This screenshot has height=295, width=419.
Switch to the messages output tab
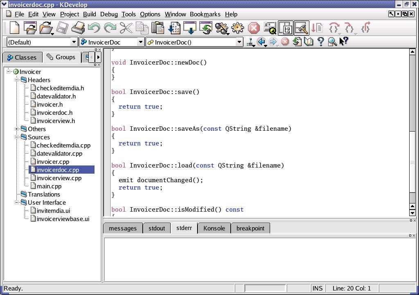[x=123, y=228]
